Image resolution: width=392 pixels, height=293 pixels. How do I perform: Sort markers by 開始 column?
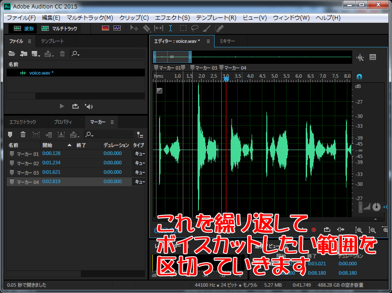coord(57,145)
